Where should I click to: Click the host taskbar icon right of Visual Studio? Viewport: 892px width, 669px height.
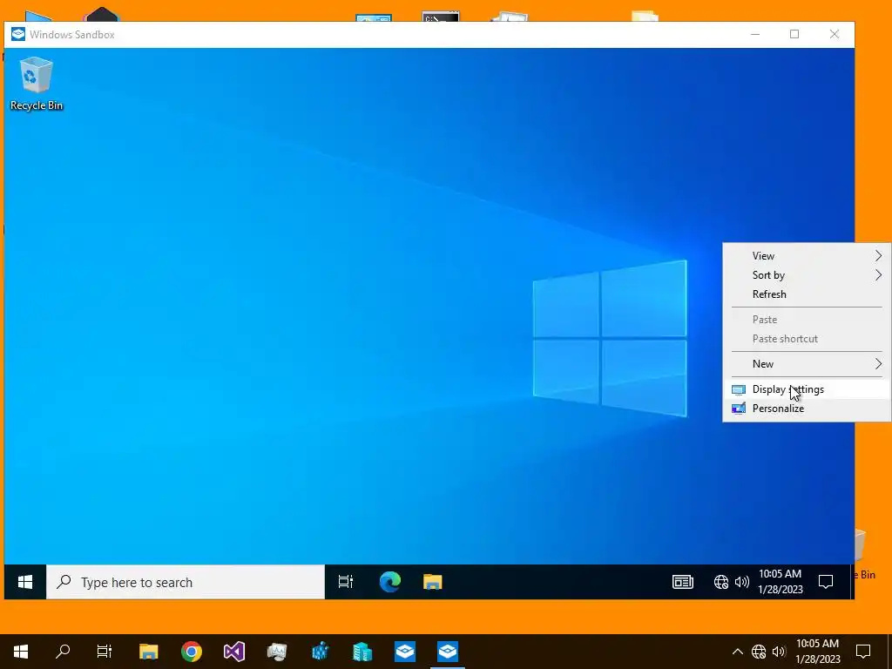tap(276, 652)
